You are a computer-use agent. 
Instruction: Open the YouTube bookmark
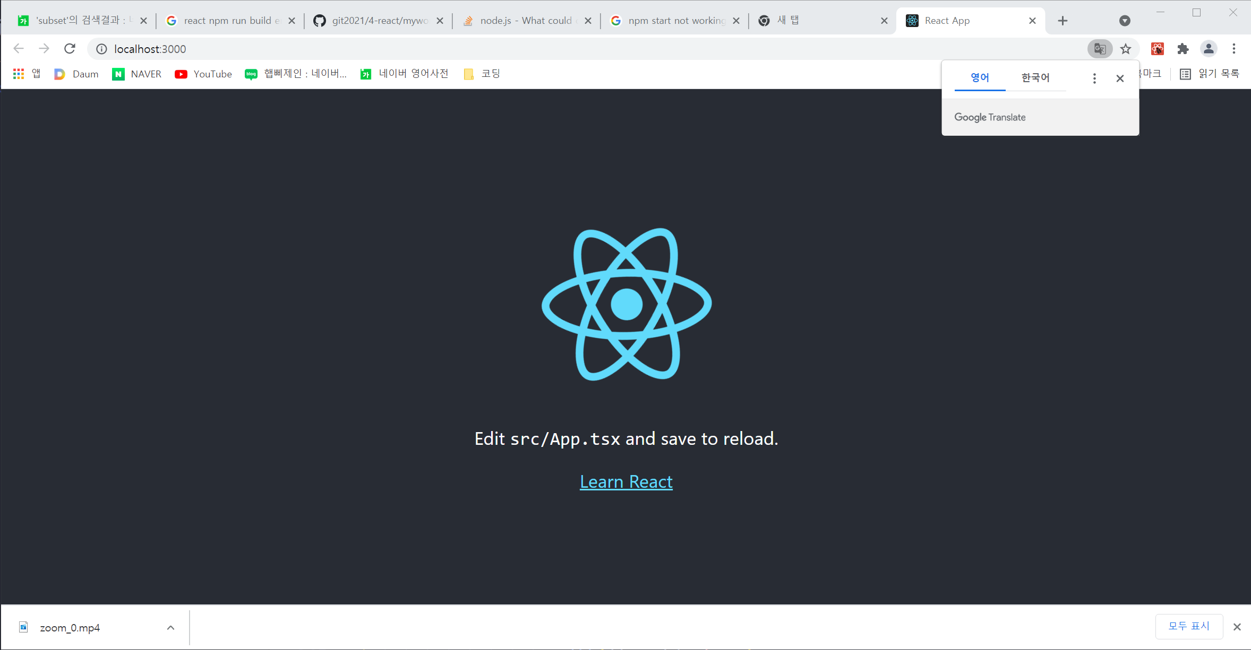click(x=203, y=74)
